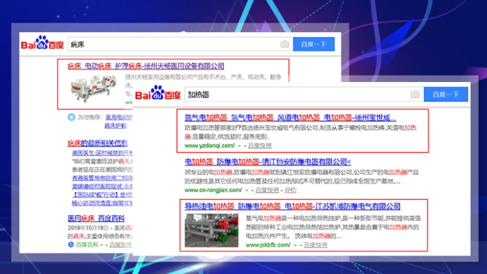Click the hospital bed product thumbnail
The image size is (487, 274).
click(93, 88)
